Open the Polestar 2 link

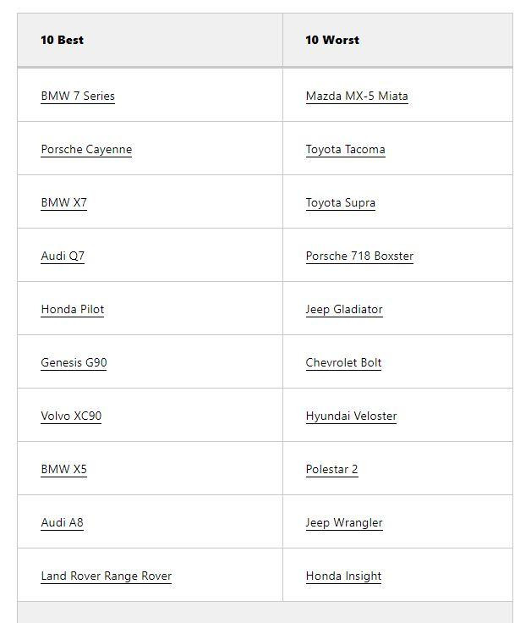coord(331,469)
